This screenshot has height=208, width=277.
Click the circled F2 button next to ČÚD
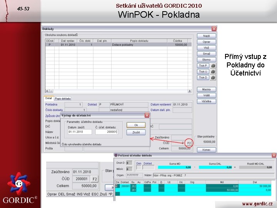click(x=189, y=143)
